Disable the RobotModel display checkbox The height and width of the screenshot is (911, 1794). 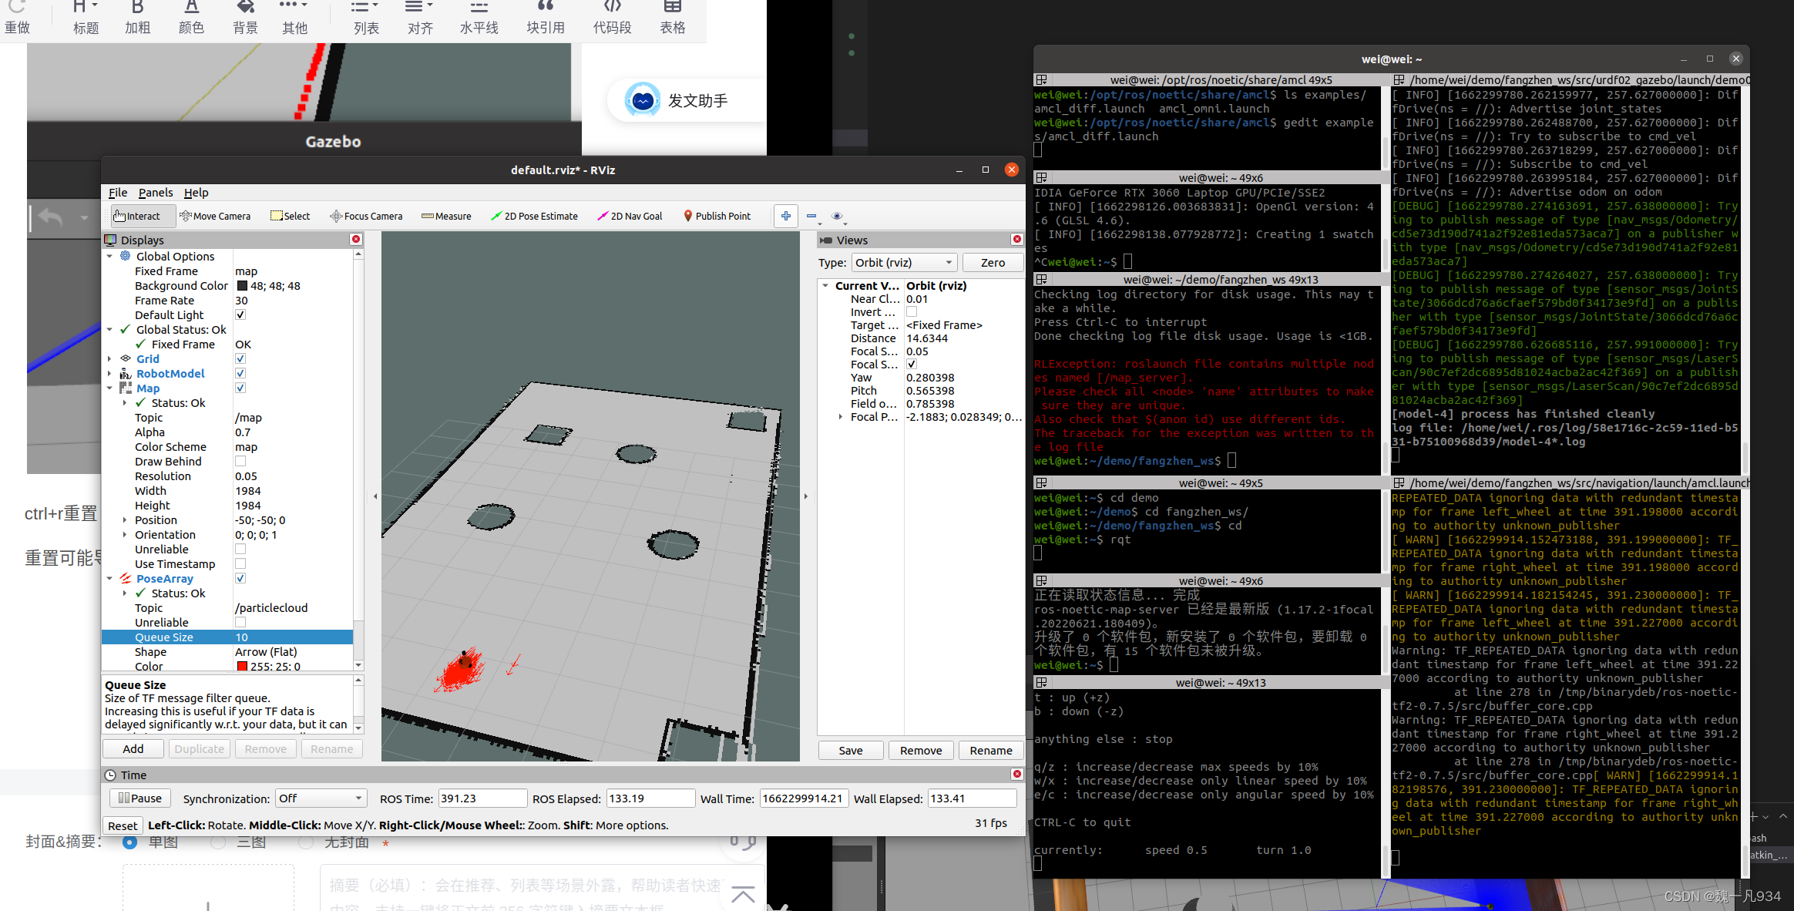[x=240, y=374]
